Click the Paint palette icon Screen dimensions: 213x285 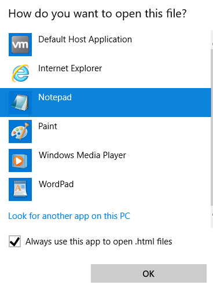(x=20, y=131)
